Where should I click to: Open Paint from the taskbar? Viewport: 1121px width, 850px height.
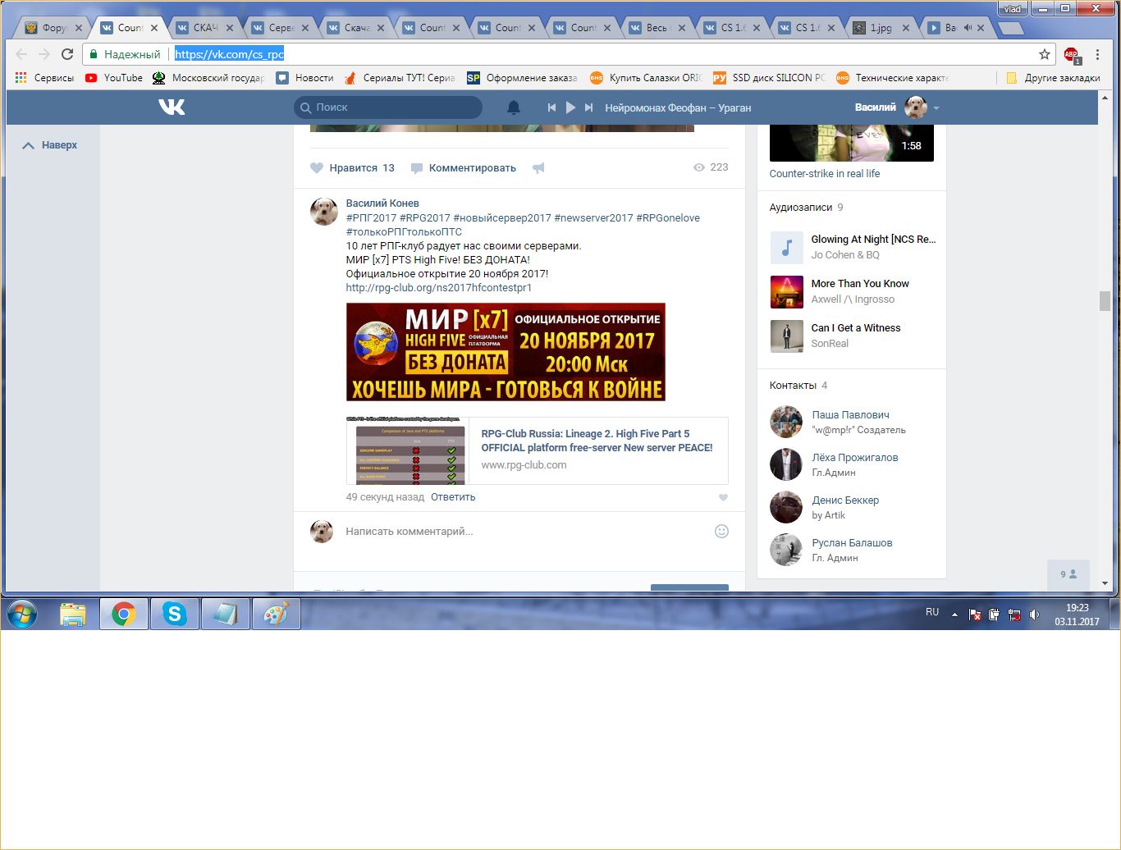point(276,614)
